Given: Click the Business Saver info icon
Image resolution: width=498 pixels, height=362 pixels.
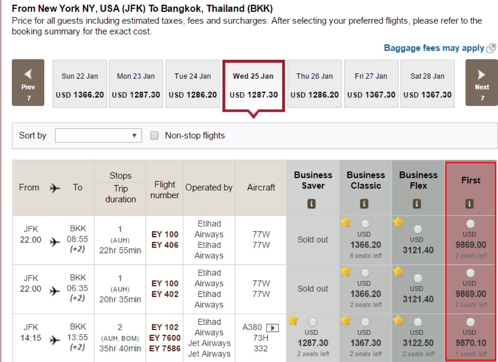Looking at the screenshot, I should (x=313, y=203).
